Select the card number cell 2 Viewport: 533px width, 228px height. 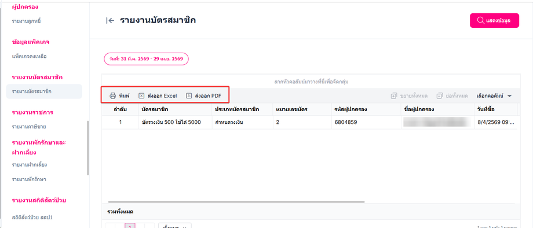click(302, 123)
